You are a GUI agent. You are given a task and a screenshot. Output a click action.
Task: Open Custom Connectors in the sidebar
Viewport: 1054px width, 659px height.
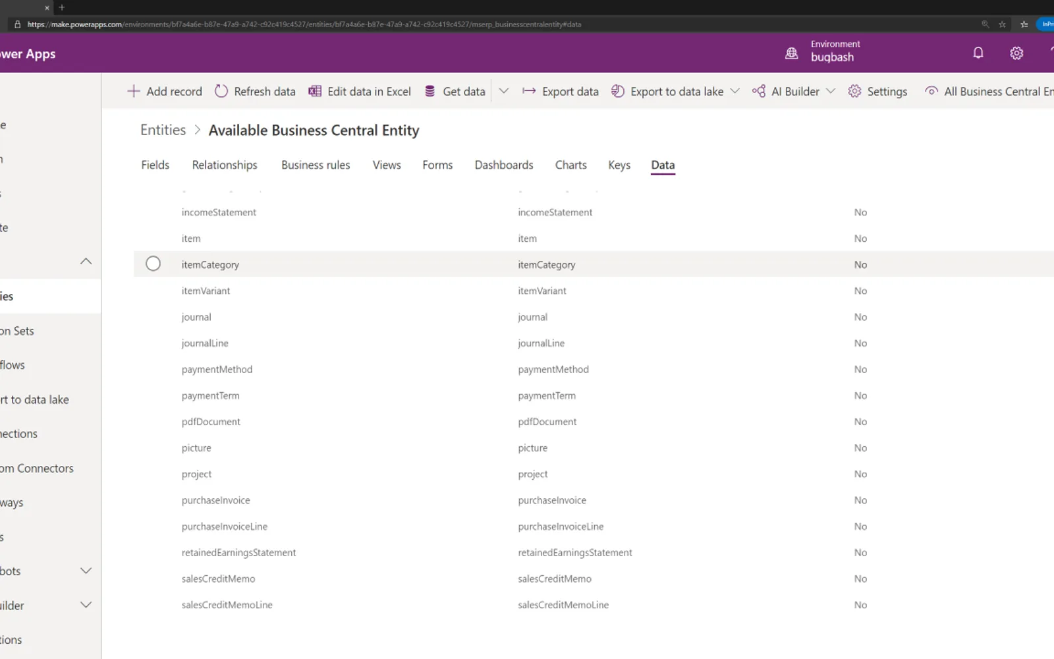pos(37,468)
